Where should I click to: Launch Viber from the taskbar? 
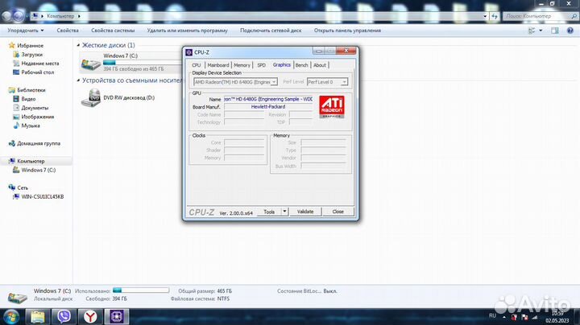(64, 316)
